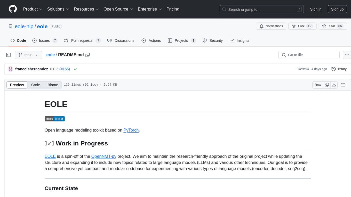Screen dimensions: 351x197
Task: Click the docs latest badge
Action: click(x=55, y=119)
